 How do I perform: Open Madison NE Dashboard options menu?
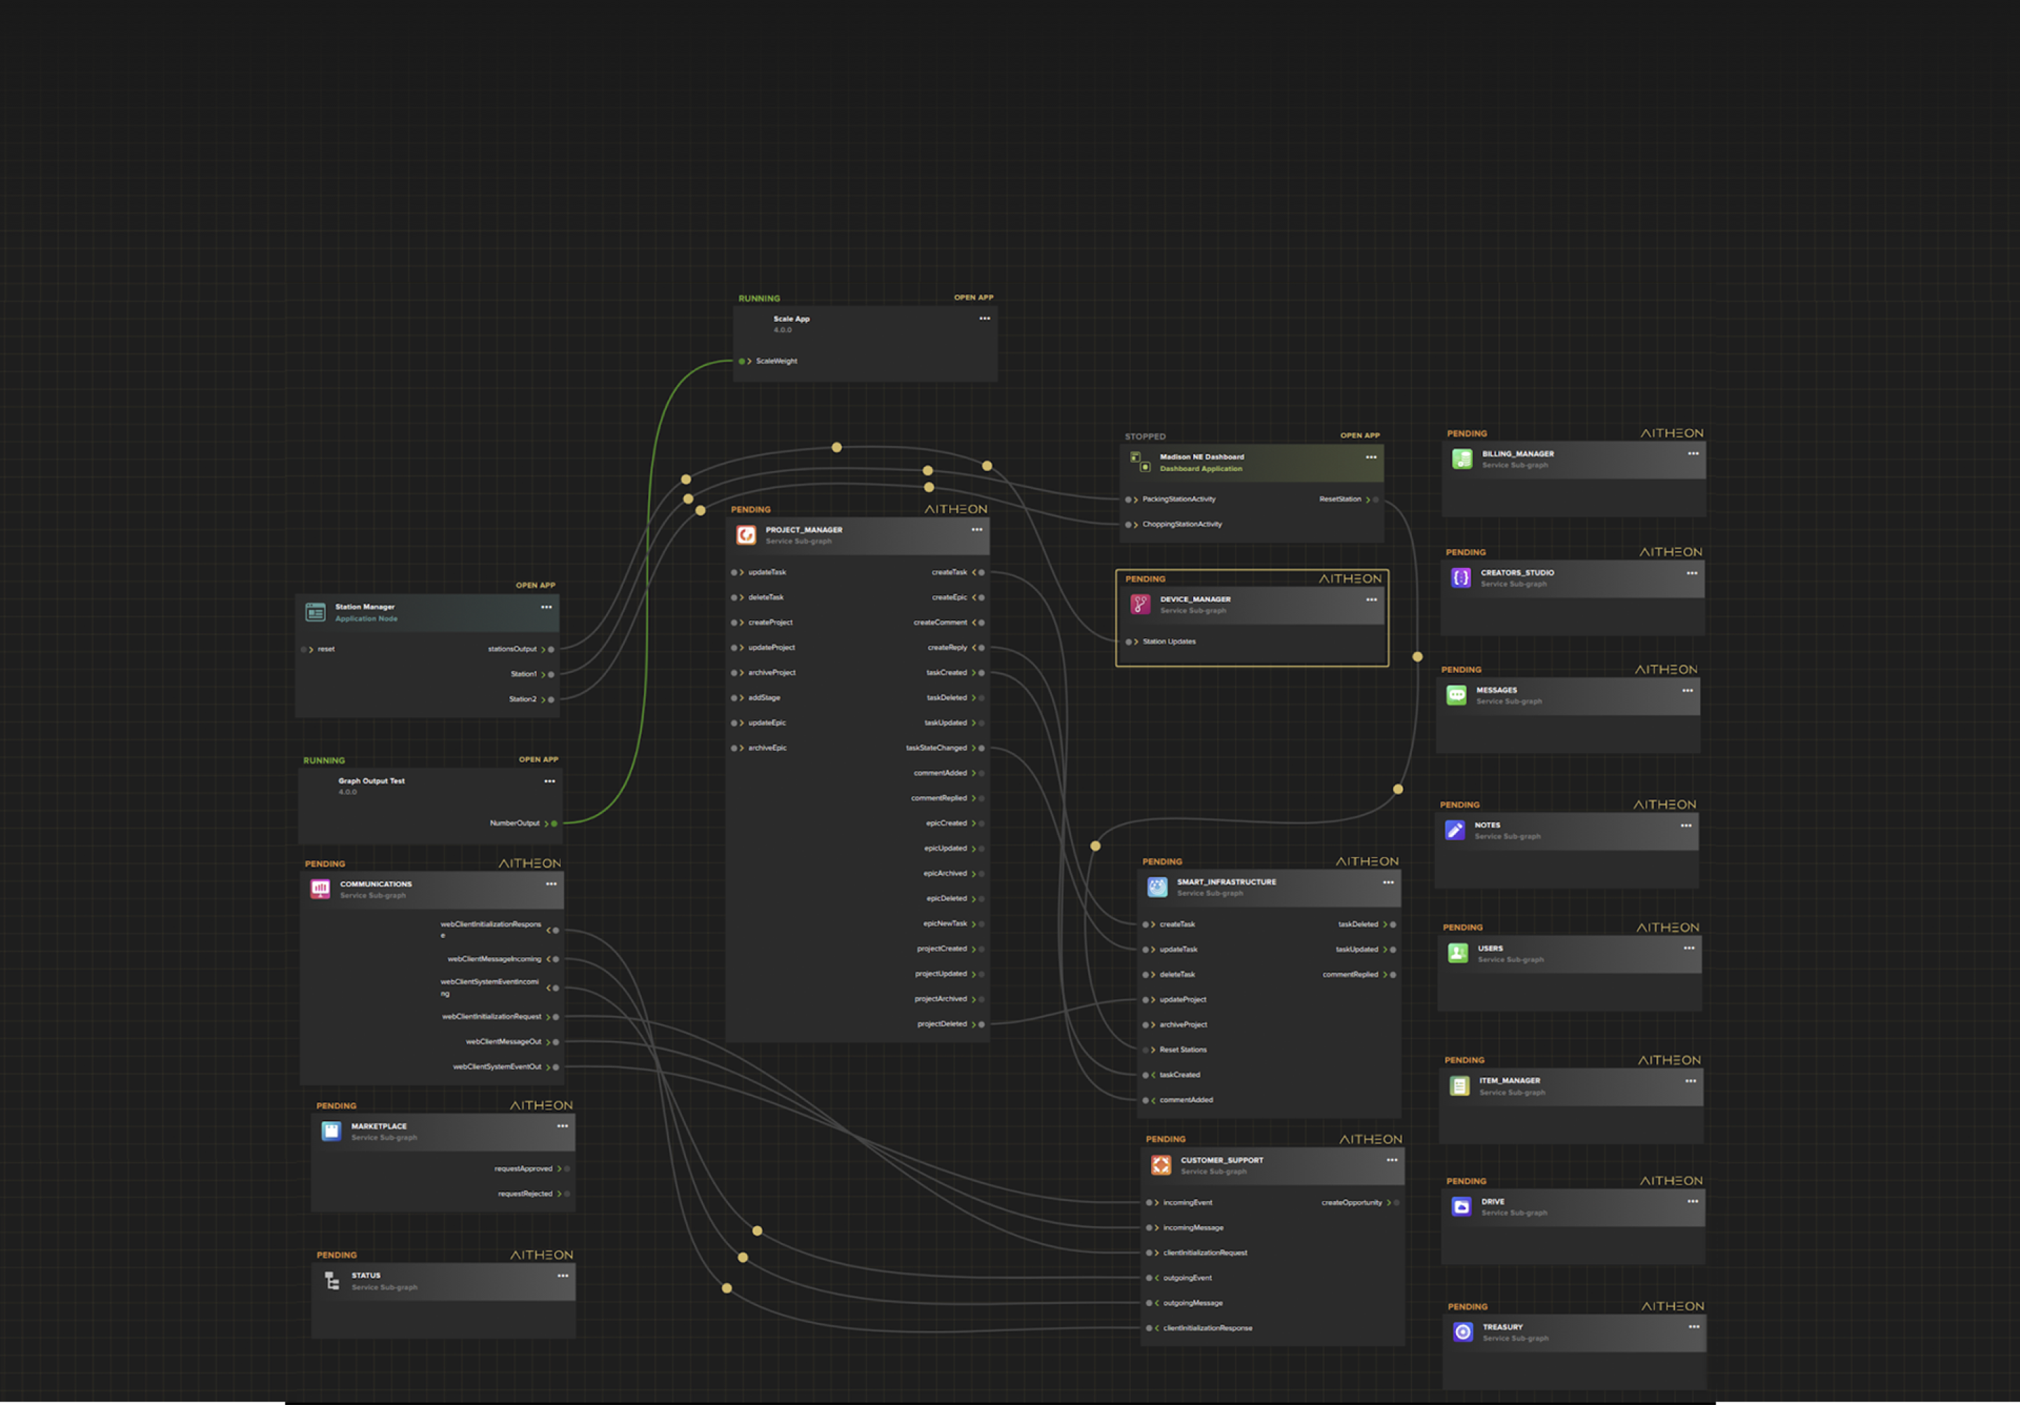[1371, 457]
